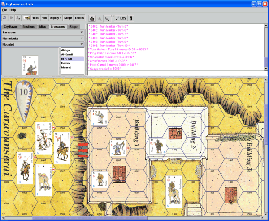Roll the 1d10 die
The height and width of the screenshot is (221, 269).
click(x=36, y=18)
